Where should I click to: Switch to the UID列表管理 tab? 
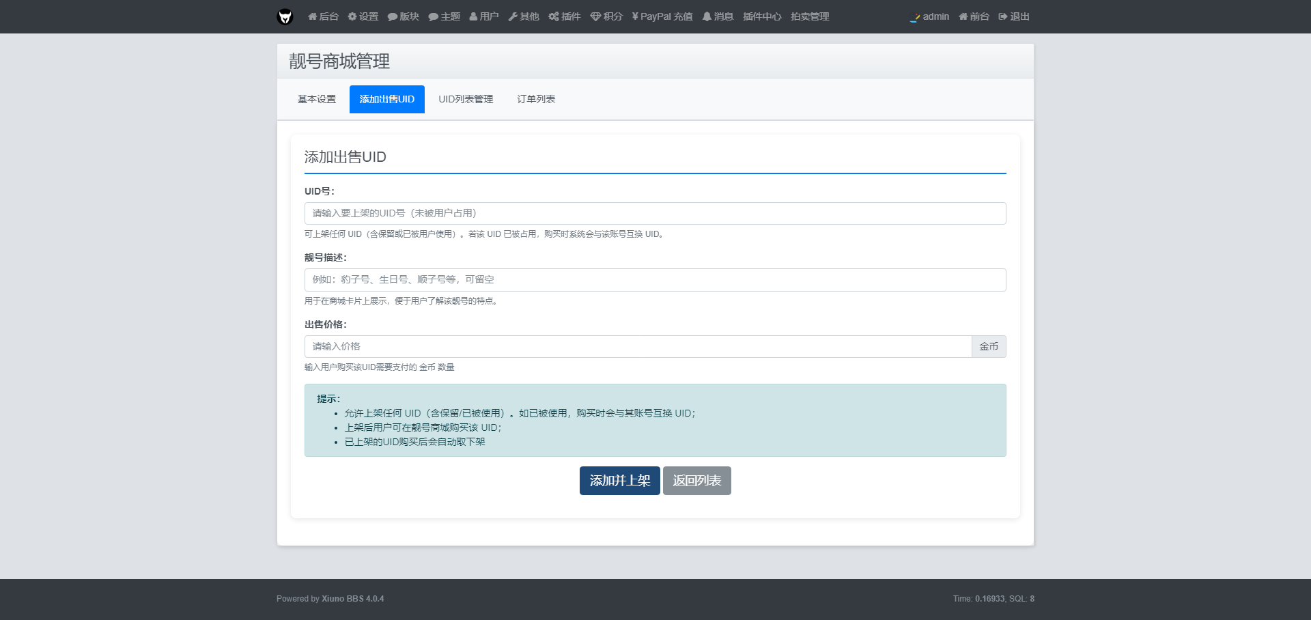(x=466, y=99)
